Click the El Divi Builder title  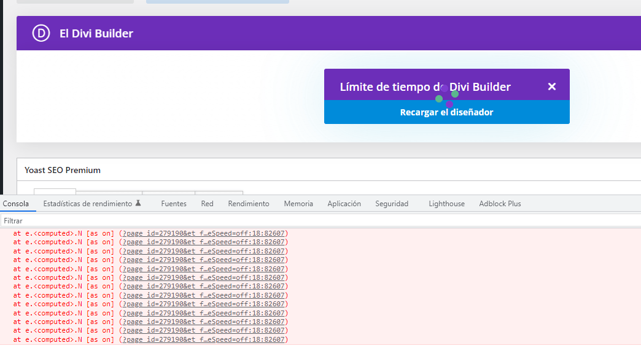click(96, 34)
